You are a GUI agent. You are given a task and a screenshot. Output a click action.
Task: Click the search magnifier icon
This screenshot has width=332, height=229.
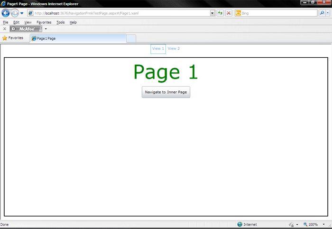point(322,13)
